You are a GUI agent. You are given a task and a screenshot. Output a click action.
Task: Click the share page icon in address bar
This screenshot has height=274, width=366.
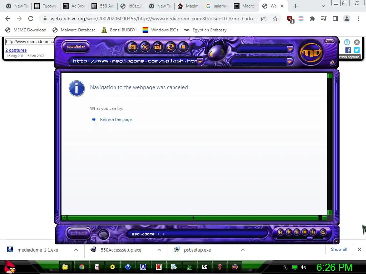tap(264, 19)
